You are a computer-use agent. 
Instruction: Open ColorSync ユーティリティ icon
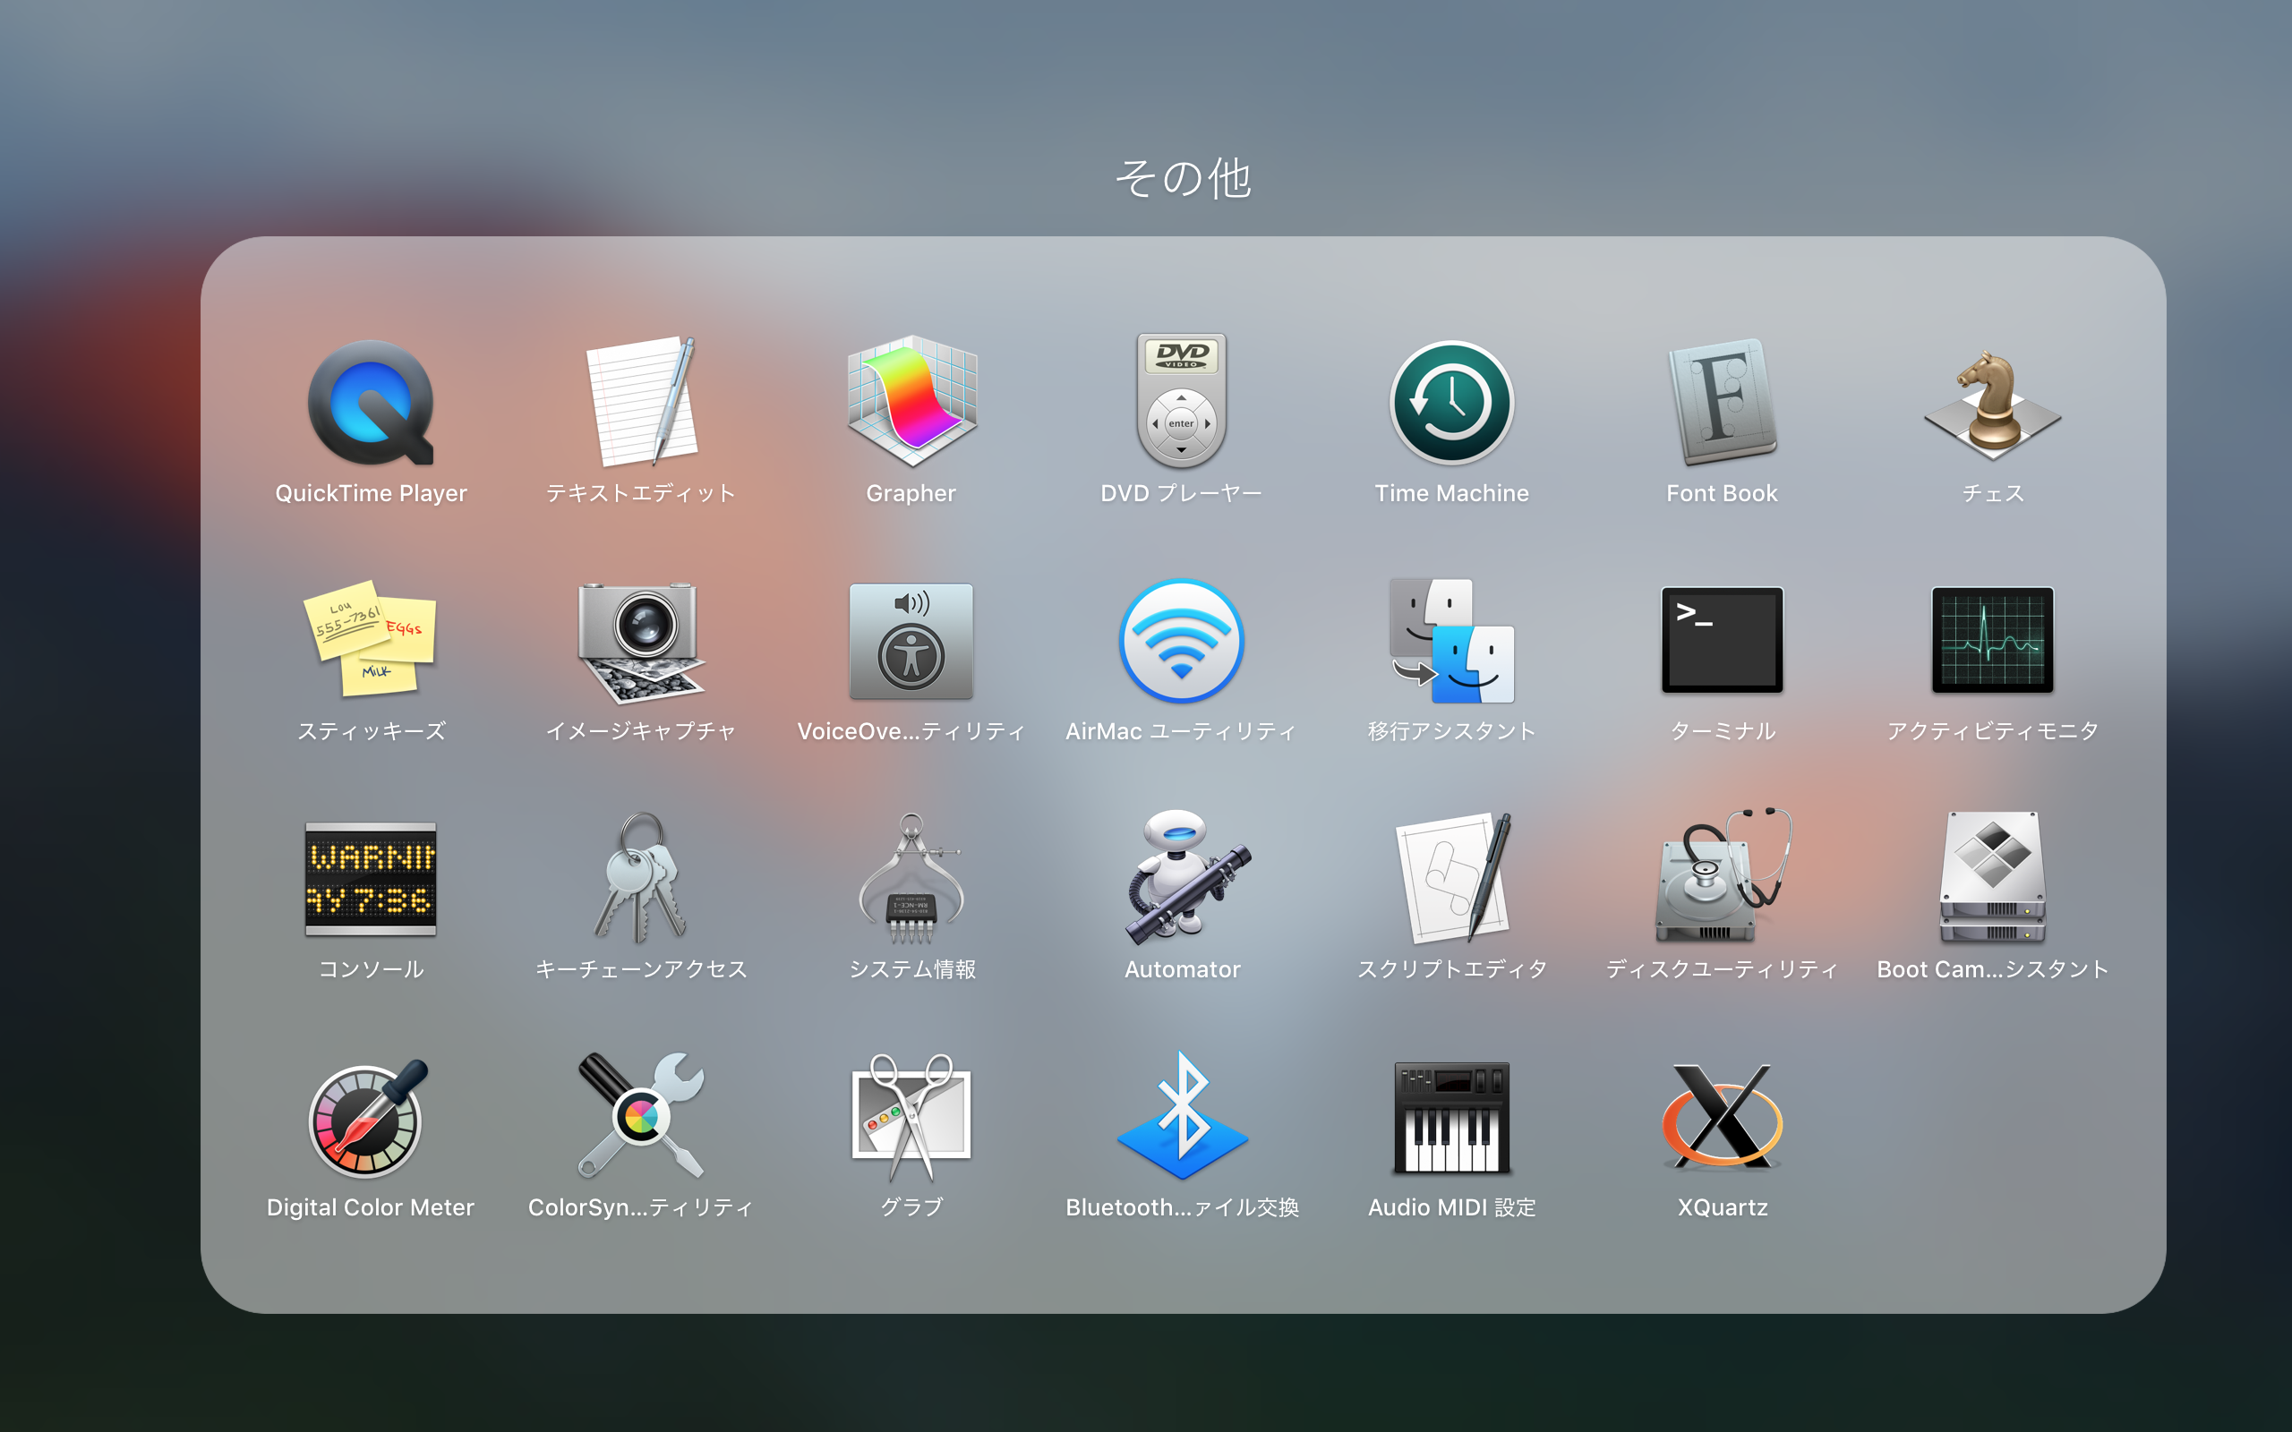point(641,1118)
